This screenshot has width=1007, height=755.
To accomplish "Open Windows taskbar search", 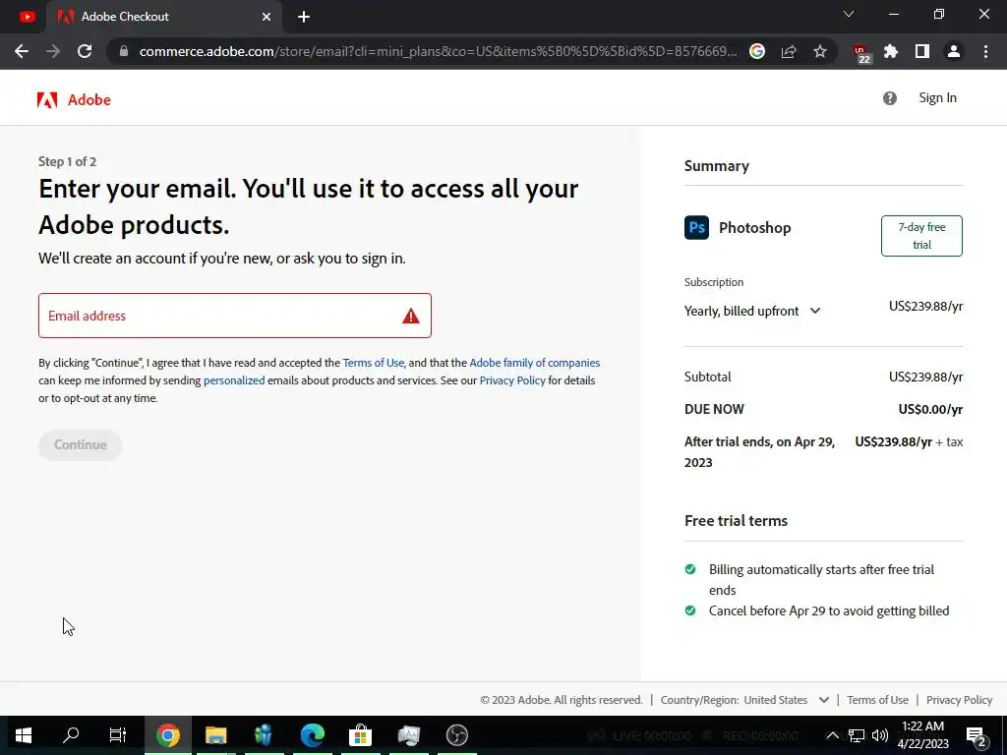I will (71, 735).
